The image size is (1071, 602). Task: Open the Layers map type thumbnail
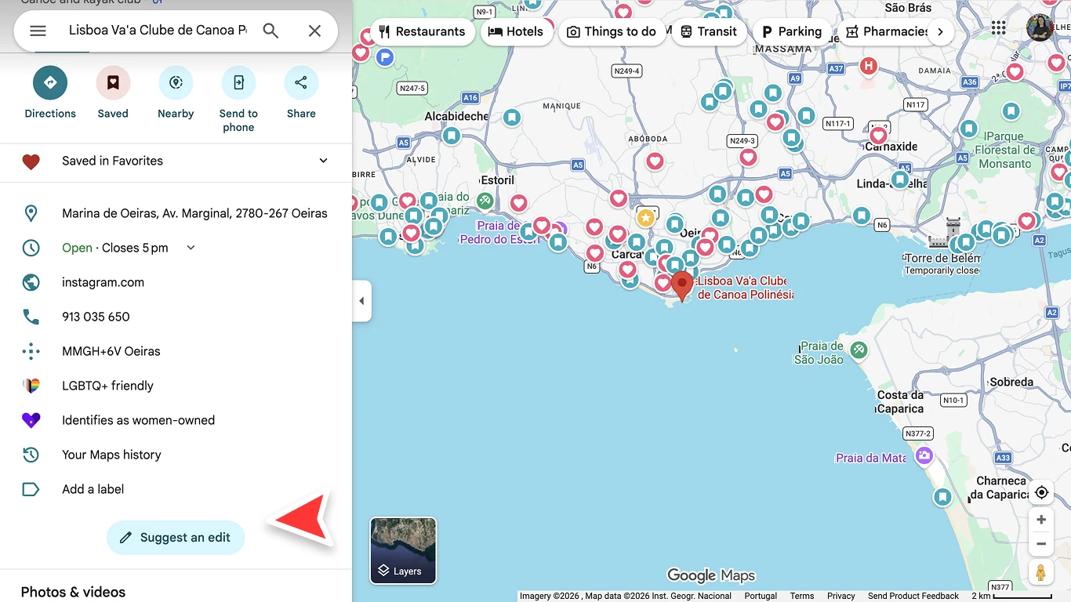403,550
